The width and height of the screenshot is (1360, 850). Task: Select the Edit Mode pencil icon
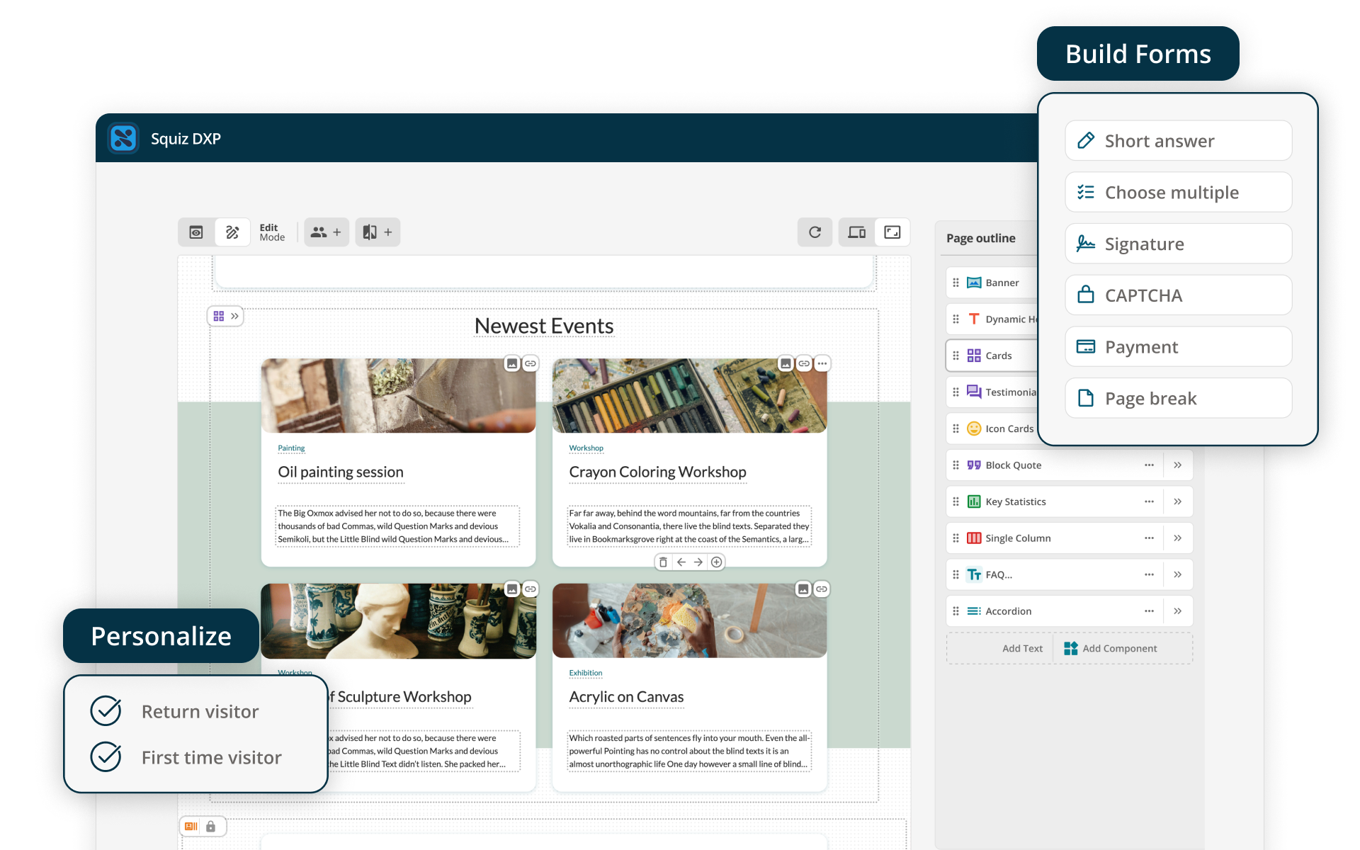pyautogui.click(x=232, y=232)
